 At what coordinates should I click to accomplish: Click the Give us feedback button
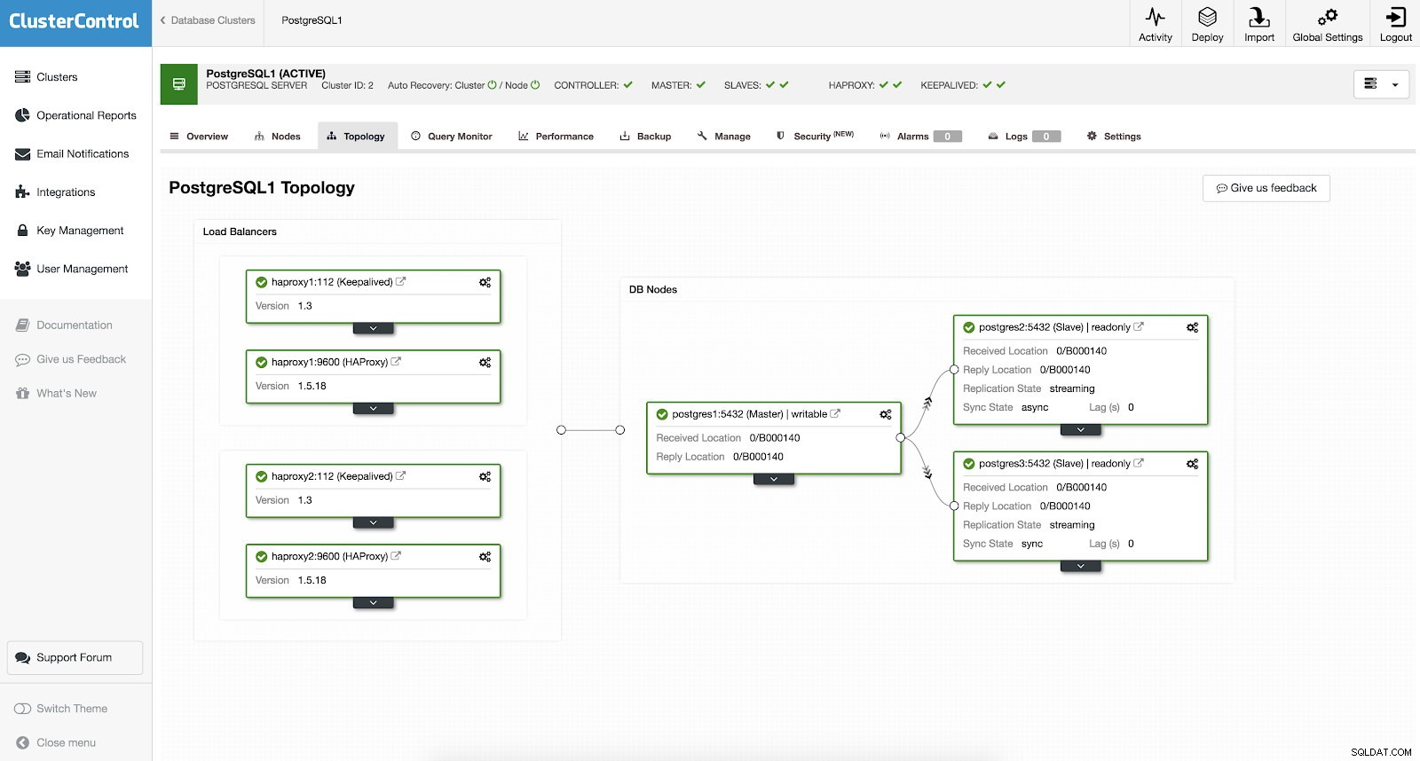click(x=1266, y=188)
